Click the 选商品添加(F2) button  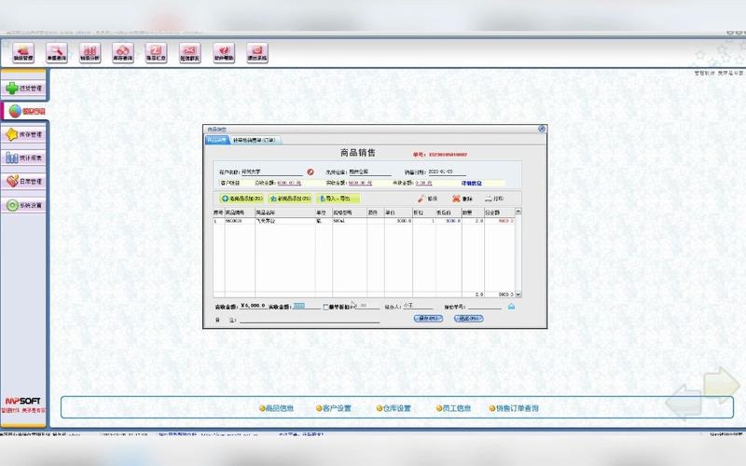(241, 199)
